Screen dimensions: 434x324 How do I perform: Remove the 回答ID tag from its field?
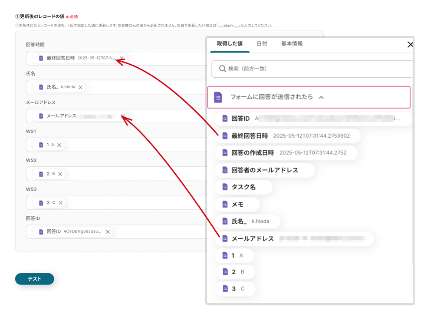click(108, 232)
